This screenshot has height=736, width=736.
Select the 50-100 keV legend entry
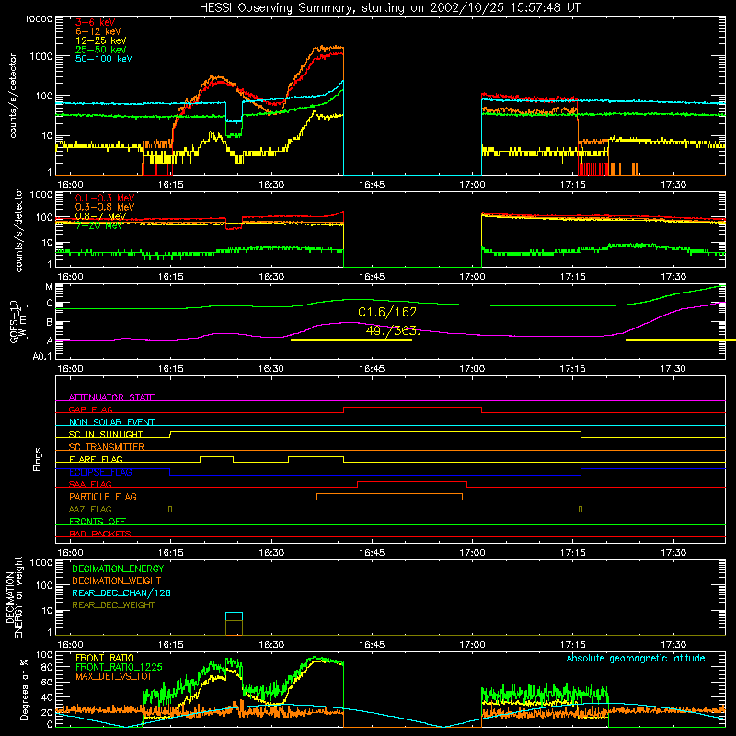[x=103, y=59]
